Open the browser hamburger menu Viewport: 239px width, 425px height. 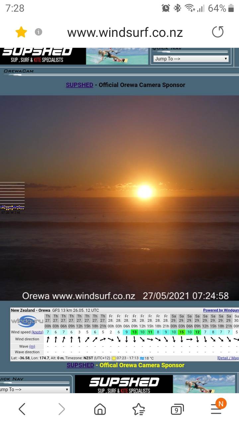[216, 409]
